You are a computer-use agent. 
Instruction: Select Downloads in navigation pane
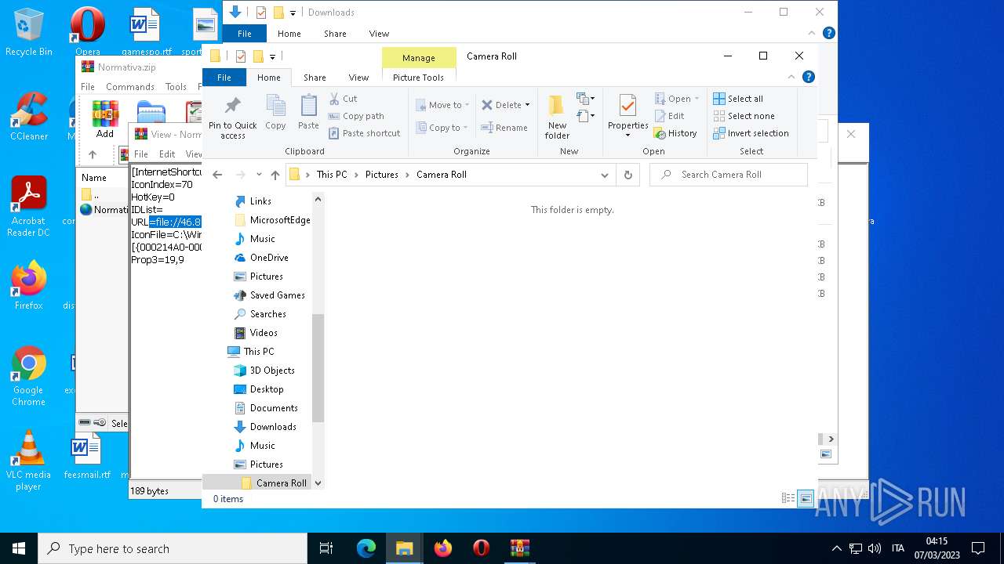pyautogui.click(x=273, y=427)
